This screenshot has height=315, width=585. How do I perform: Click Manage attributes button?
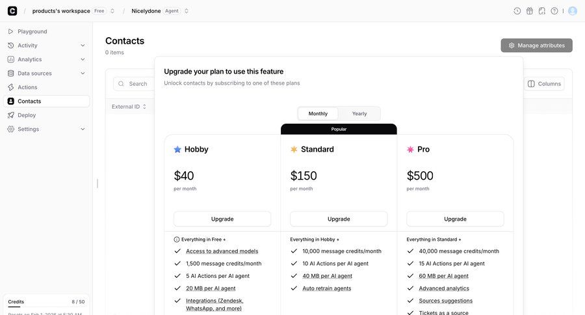[x=536, y=46]
